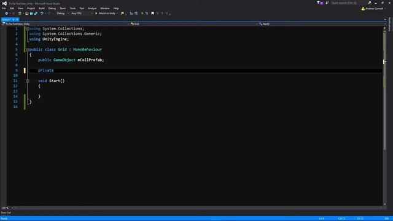
Task: Click the Quick Launch search magnifier icon
Action: point(370,2)
